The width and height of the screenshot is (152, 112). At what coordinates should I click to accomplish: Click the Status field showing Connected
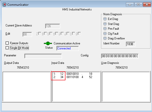68,48
